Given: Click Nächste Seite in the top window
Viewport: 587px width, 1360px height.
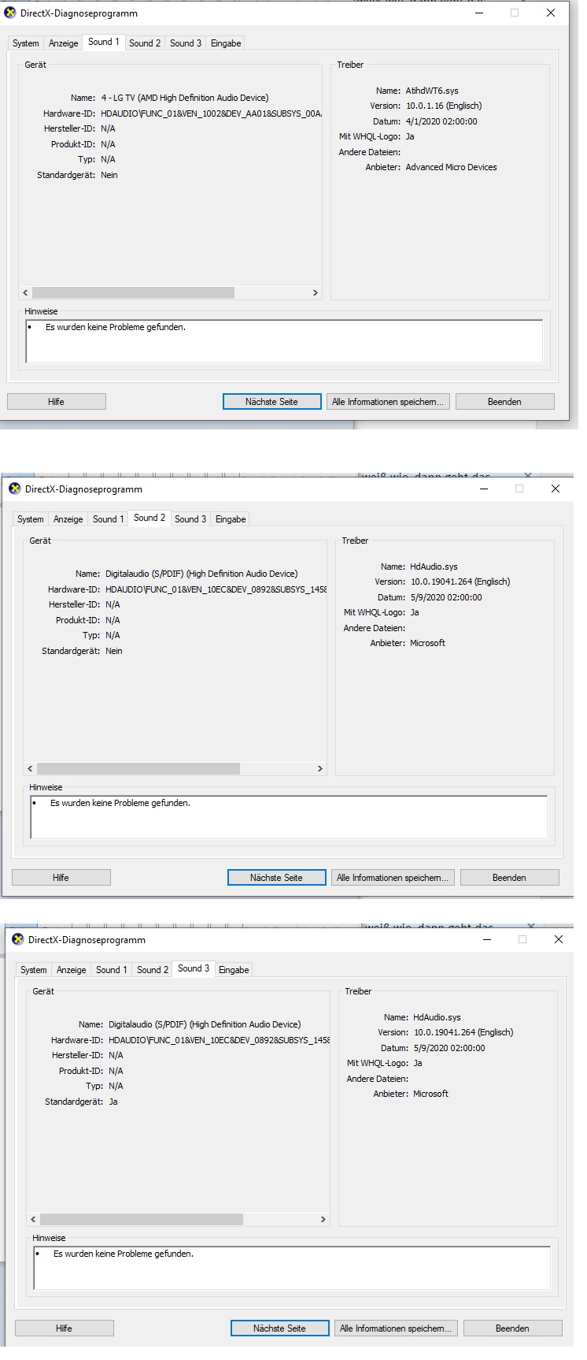Looking at the screenshot, I should pos(272,402).
